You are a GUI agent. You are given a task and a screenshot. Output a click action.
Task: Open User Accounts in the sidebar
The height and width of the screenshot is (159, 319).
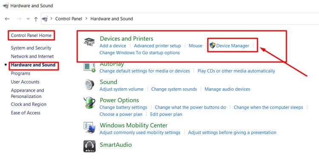click(25, 82)
